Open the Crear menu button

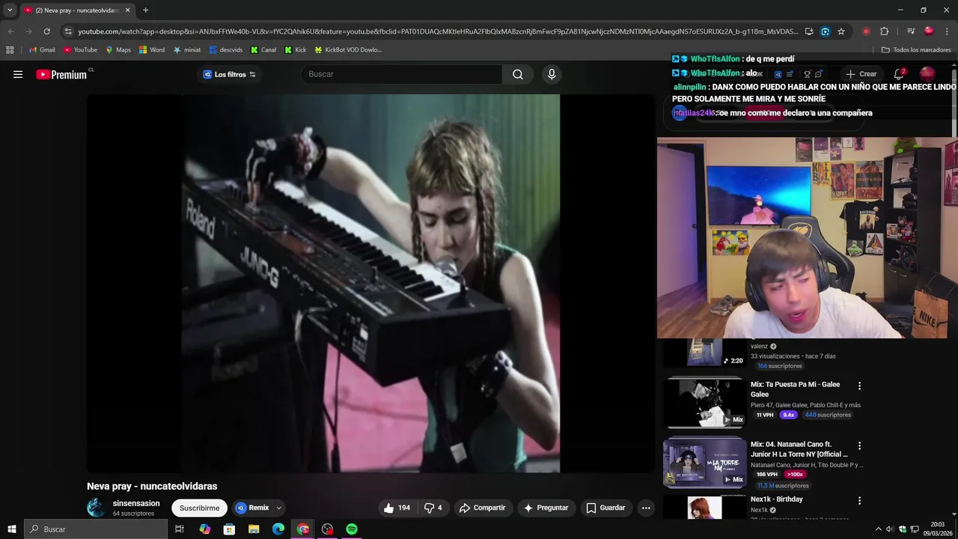click(x=861, y=74)
